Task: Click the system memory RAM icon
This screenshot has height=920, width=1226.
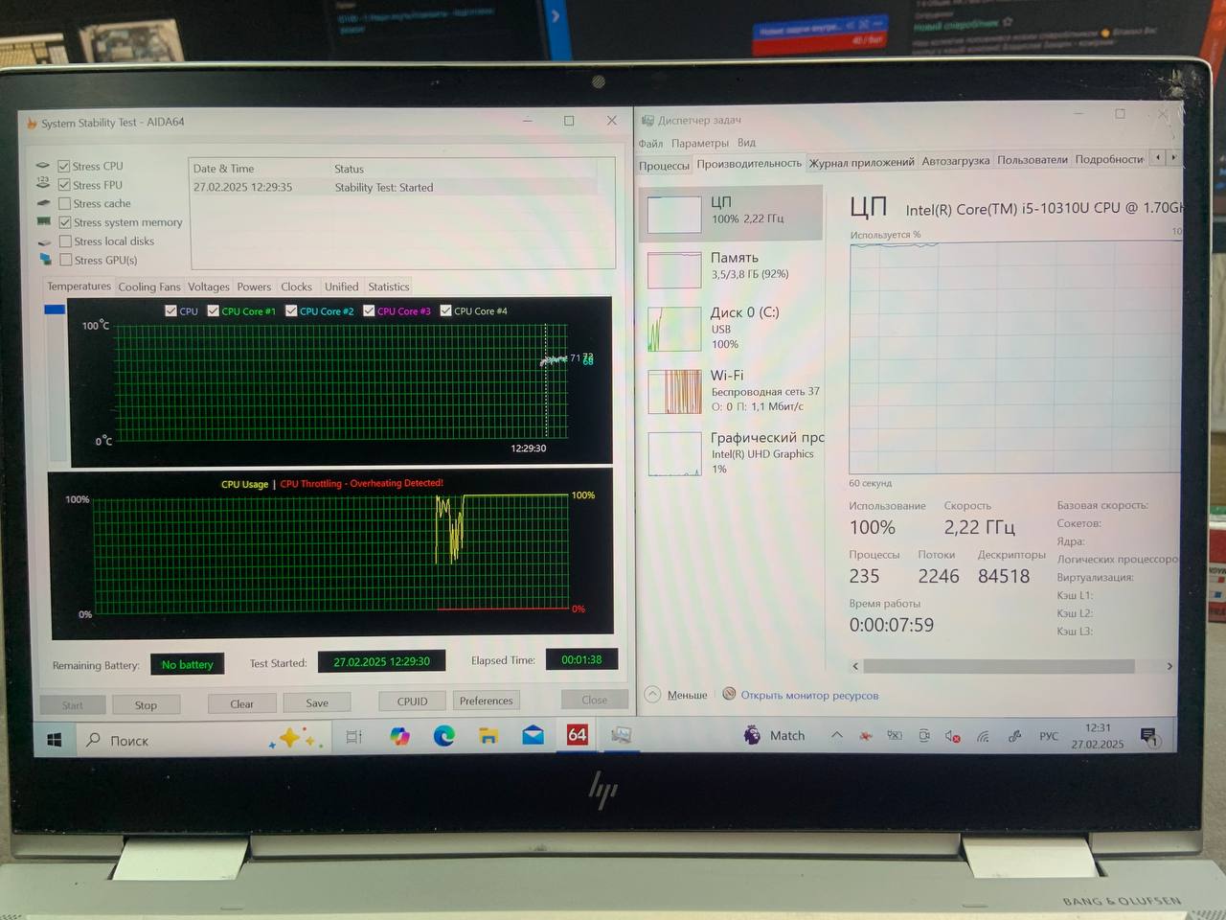Action: click(x=43, y=221)
